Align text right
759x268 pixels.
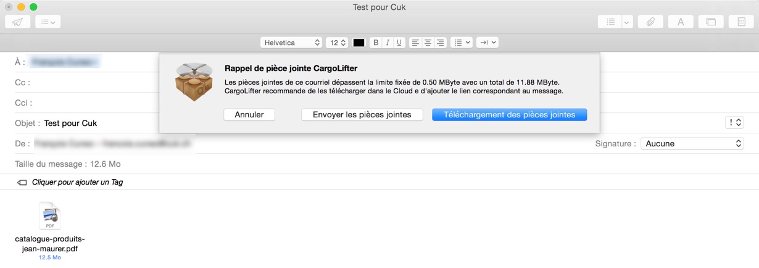[440, 43]
